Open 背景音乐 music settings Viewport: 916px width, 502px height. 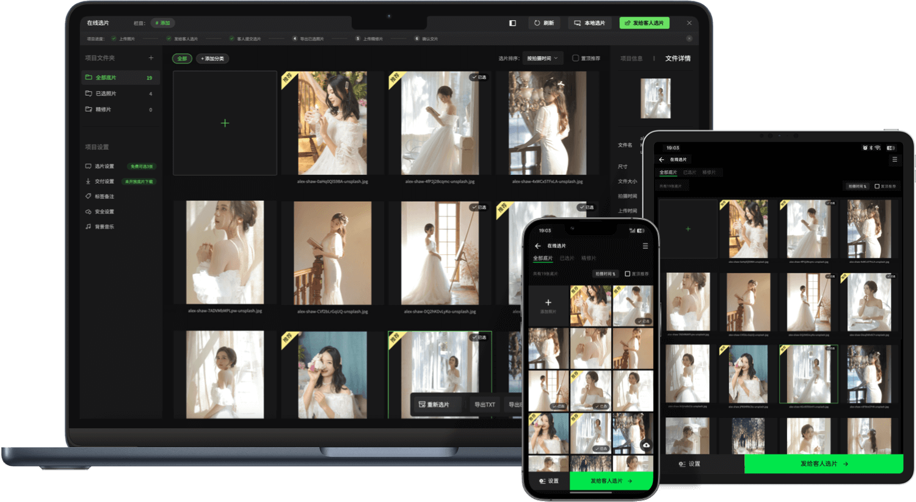100,226
